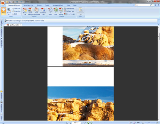This screenshot has width=160, height=124.
Task: Click the Find magnifier search icon
Action: (x=151, y=5)
